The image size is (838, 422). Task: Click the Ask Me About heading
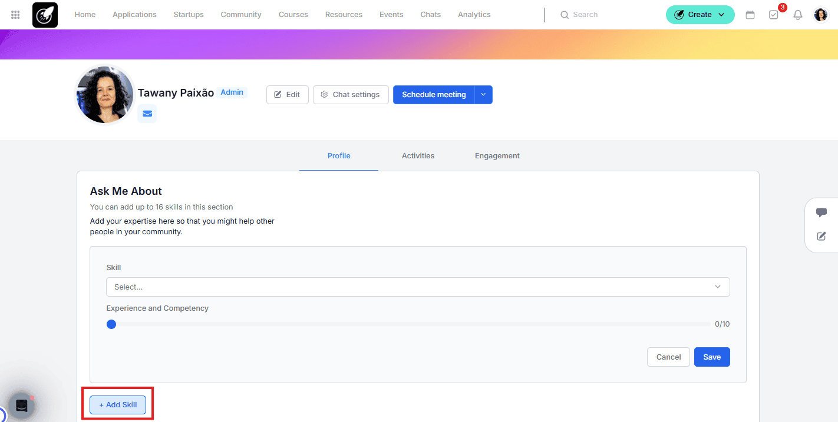click(x=126, y=191)
